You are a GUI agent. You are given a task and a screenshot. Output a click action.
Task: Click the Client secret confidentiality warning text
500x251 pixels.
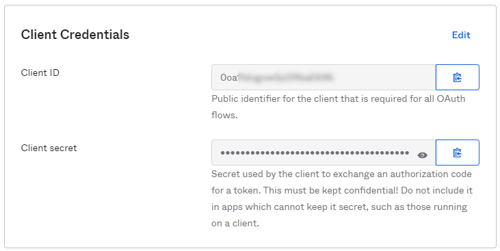(x=342, y=199)
